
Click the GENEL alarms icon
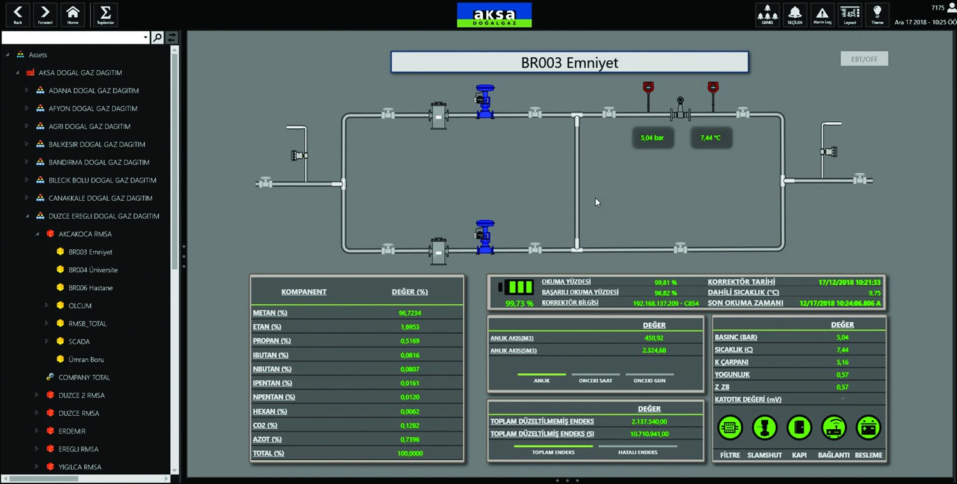(x=767, y=14)
